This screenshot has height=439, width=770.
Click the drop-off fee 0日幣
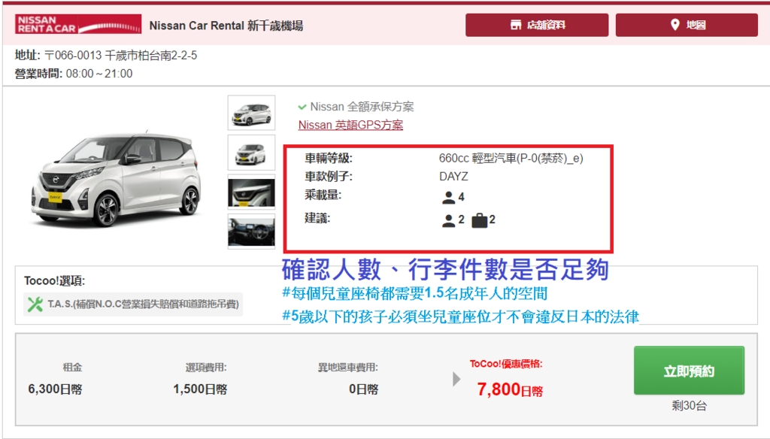[363, 389]
